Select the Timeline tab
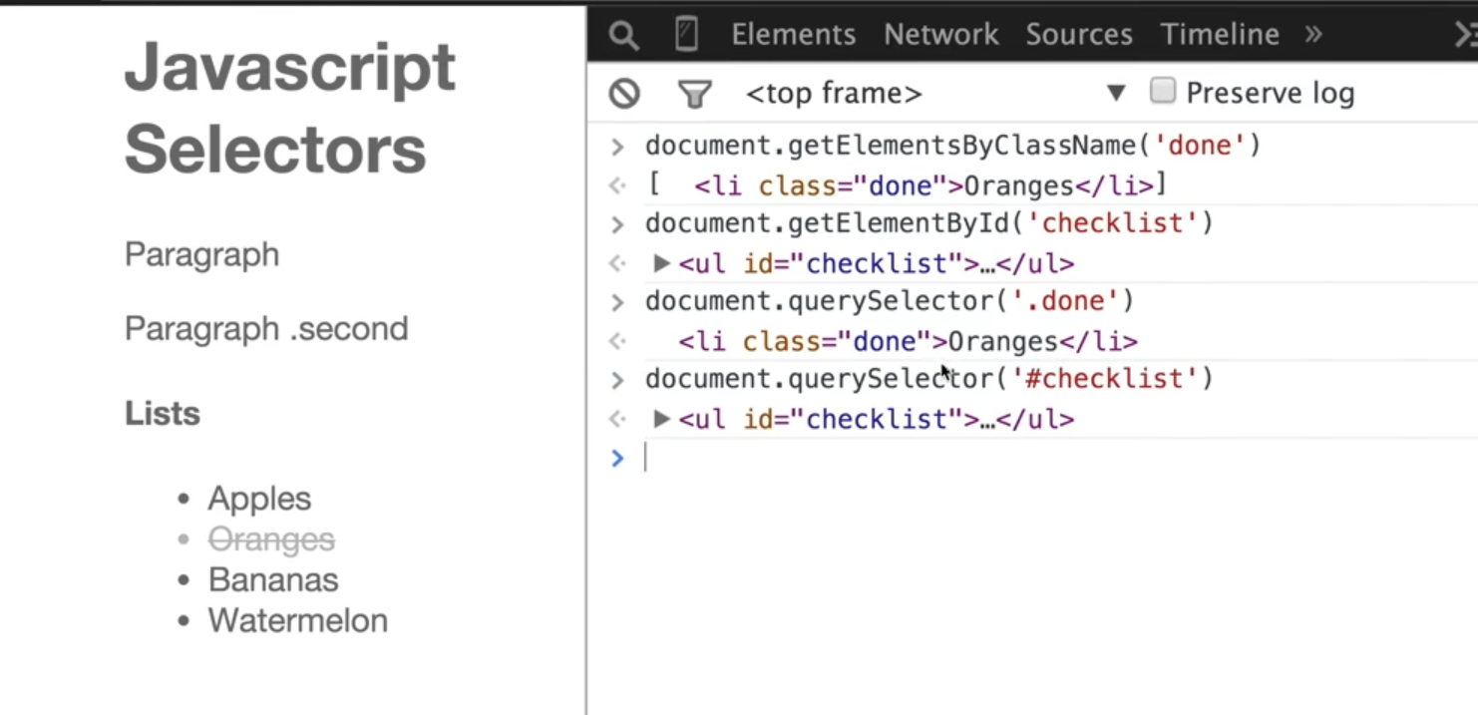 (x=1220, y=35)
